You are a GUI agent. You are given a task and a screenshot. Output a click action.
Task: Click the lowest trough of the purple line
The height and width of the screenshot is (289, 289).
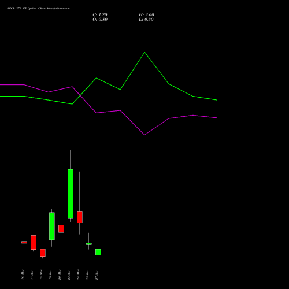[144, 135]
